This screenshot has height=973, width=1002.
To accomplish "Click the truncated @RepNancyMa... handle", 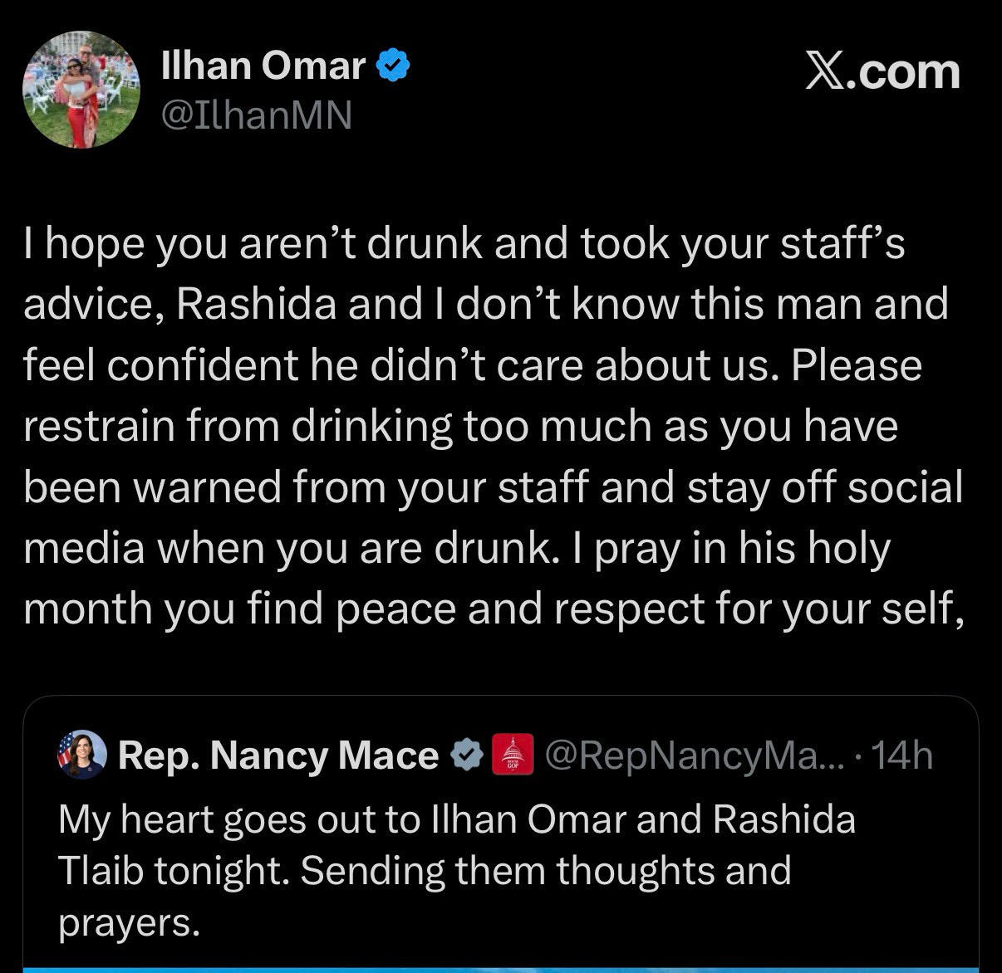I will [690, 755].
